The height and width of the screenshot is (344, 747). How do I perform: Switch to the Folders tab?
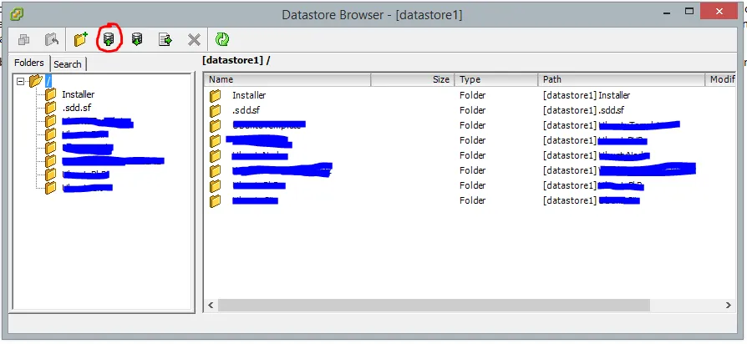click(x=29, y=63)
